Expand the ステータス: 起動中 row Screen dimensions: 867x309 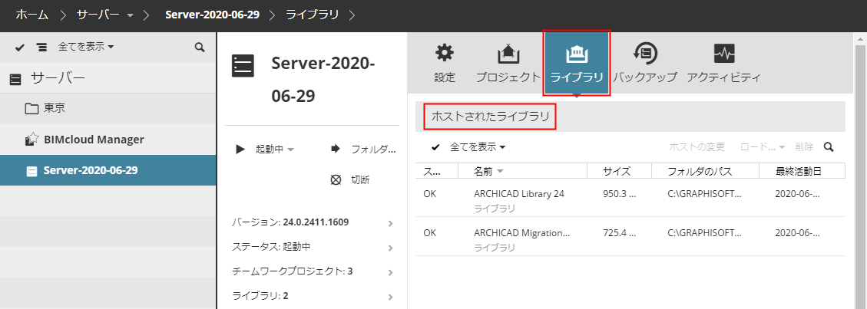pyautogui.click(x=314, y=247)
